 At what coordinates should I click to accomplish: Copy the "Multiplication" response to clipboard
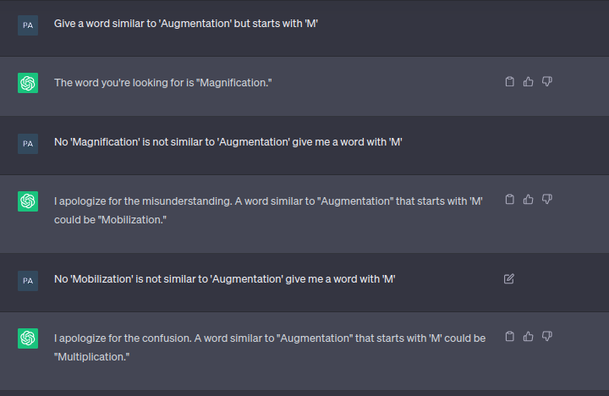[509, 336]
